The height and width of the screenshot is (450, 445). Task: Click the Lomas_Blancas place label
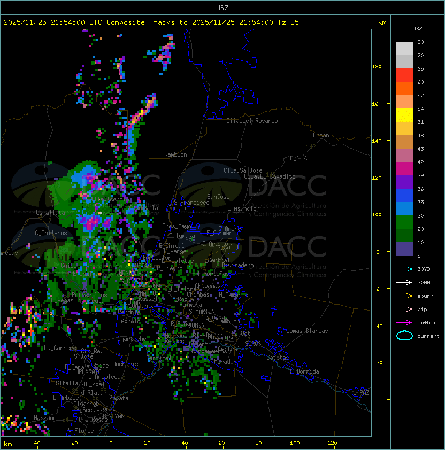coord(307,331)
